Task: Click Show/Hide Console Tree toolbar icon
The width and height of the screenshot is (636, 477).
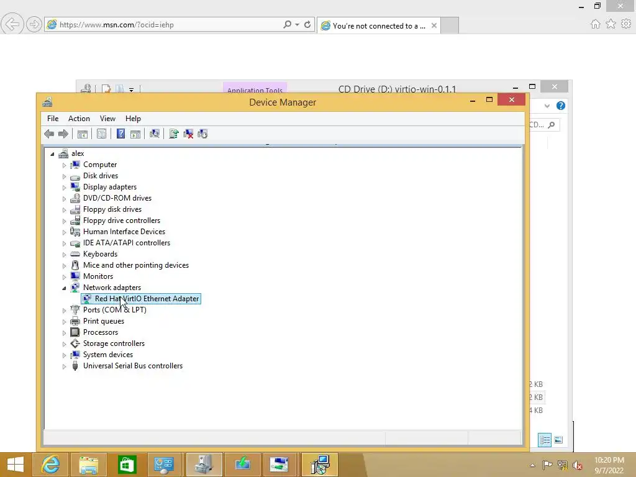Action: (x=83, y=134)
